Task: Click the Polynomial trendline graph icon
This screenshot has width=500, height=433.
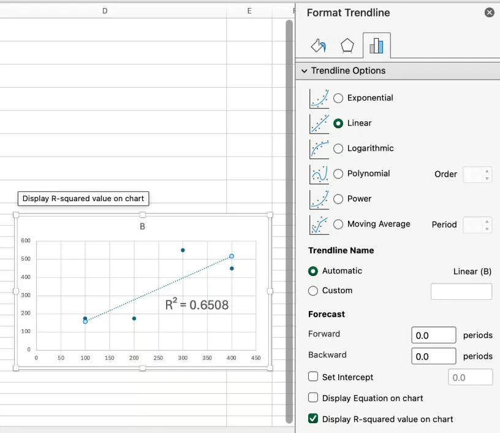Action: coord(319,174)
